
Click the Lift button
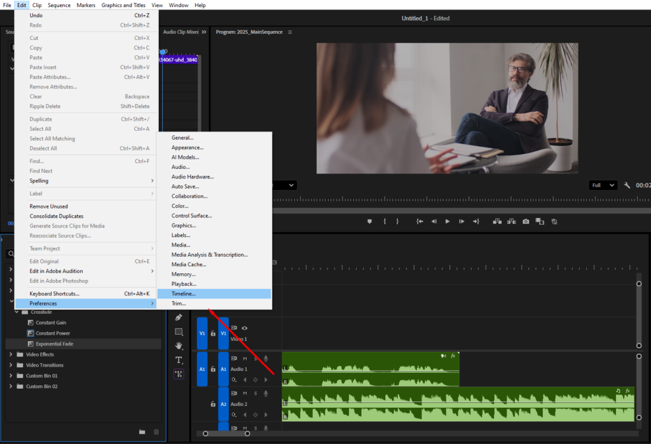pos(497,222)
